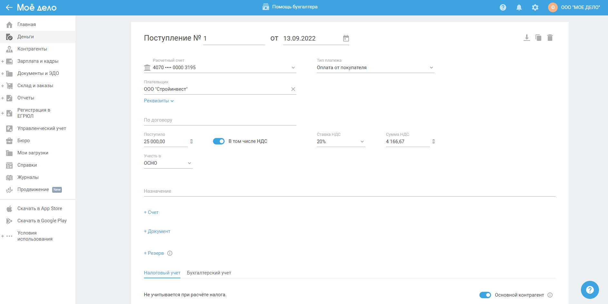Screen dimensions: 608x304
Task: Click the '+ Счет' link
Action: 151,212
